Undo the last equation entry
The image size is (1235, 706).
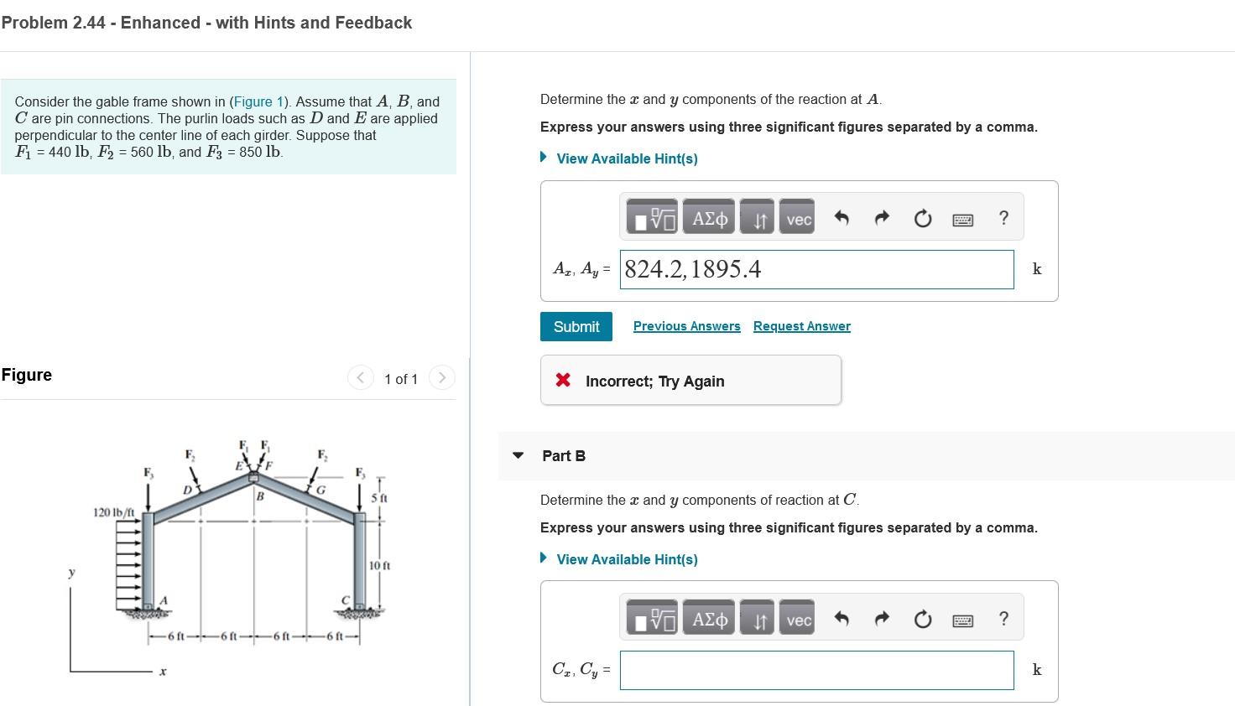[842, 217]
